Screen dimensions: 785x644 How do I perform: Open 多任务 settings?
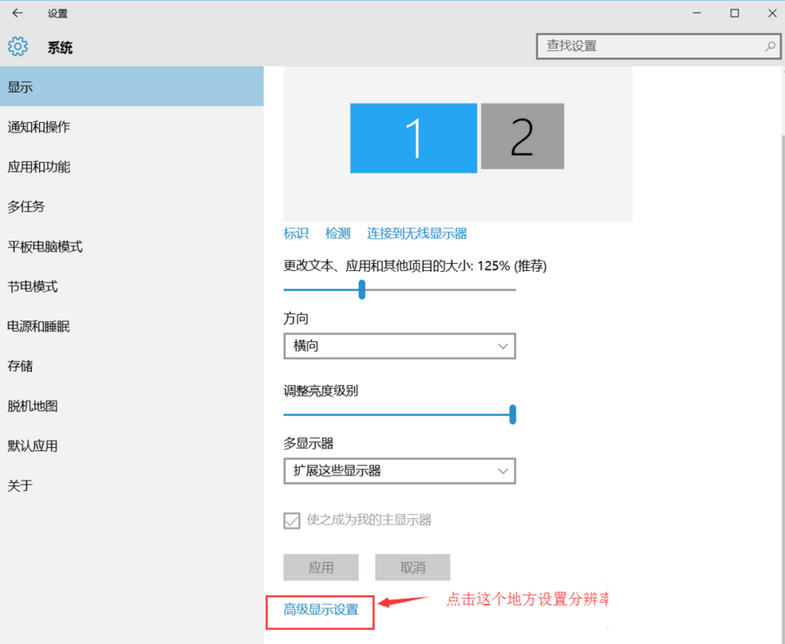point(132,206)
